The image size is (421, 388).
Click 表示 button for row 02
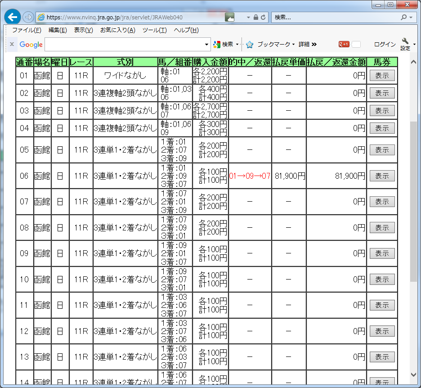[x=382, y=93]
